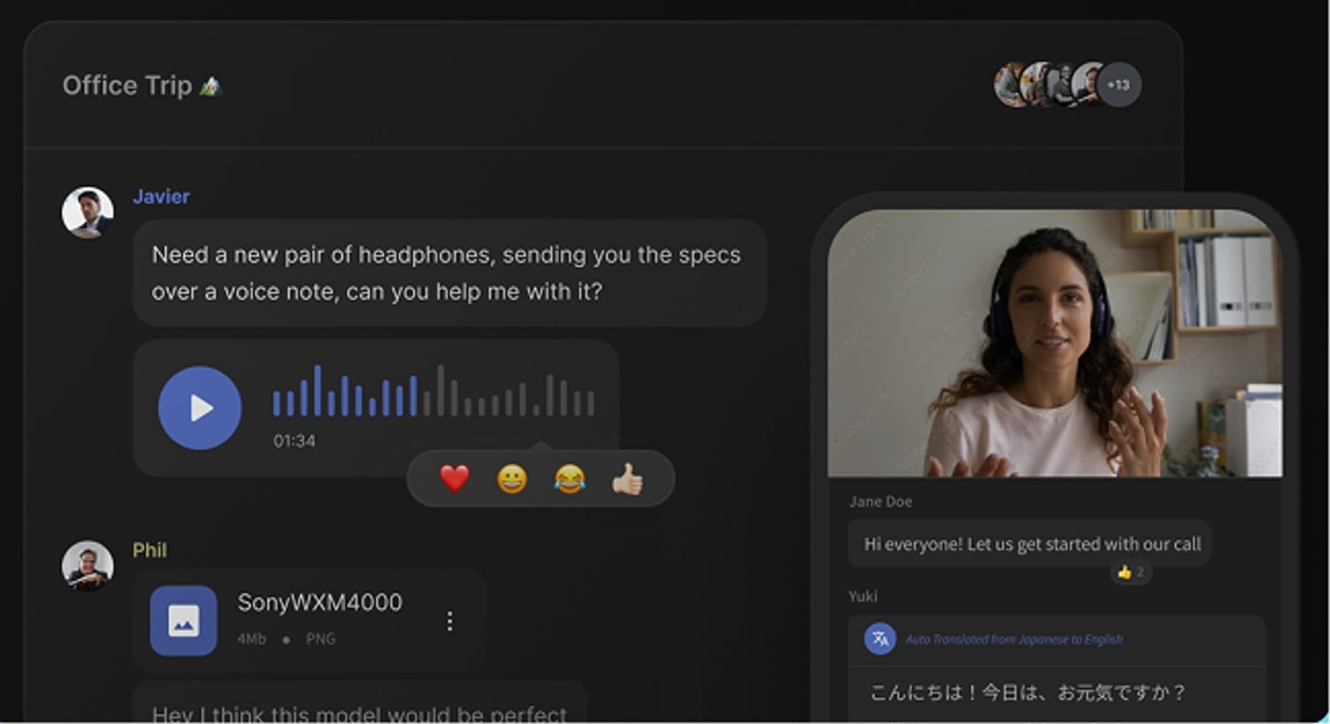
Task: Click the Jane Doe sender name
Action: tap(880, 502)
